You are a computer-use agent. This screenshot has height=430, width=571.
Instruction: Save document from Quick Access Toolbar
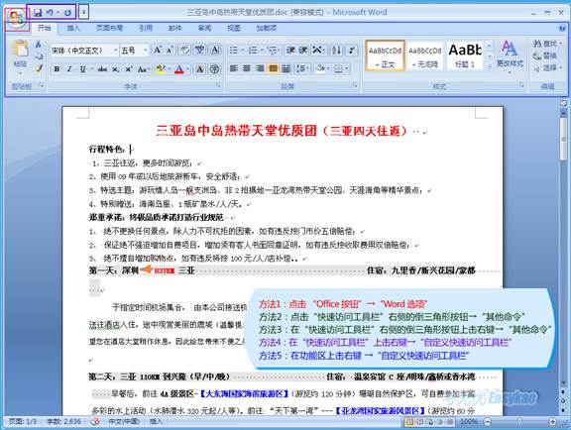point(38,13)
